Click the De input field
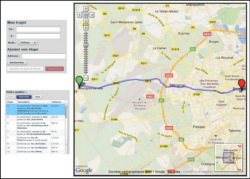This screenshot has height=179, width=250. tap(38, 29)
